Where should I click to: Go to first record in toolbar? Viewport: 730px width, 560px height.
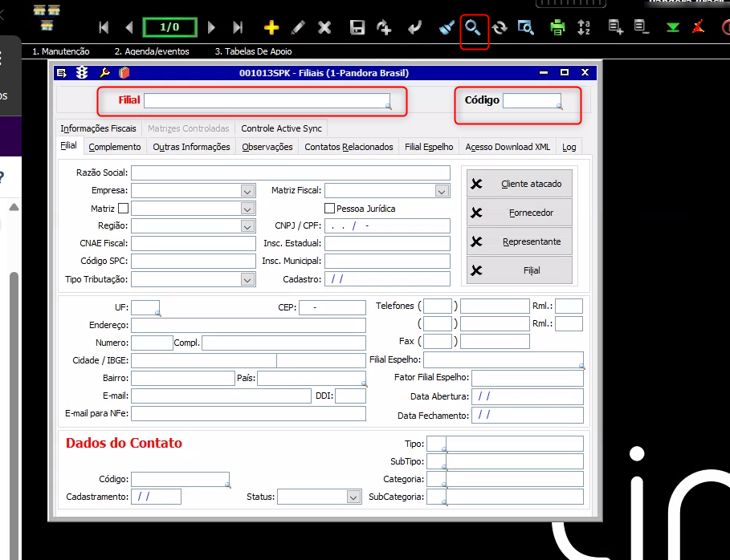(x=104, y=27)
